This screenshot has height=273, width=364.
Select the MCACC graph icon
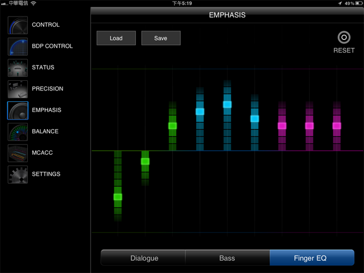pyautogui.click(x=18, y=153)
